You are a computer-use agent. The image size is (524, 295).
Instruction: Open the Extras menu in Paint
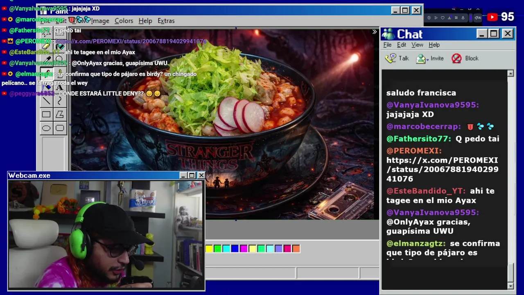tap(166, 20)
